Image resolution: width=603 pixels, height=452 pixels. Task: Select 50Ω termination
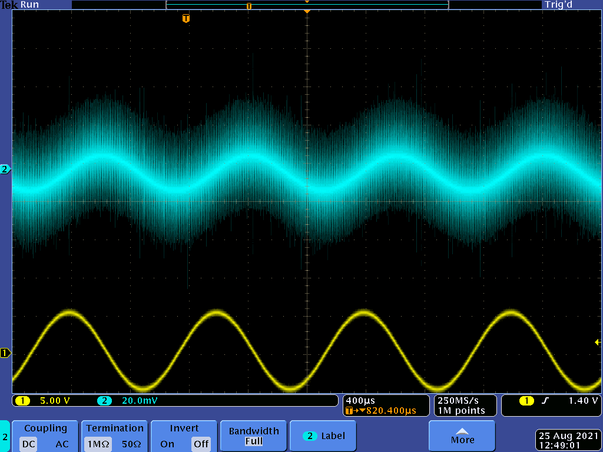131,444
